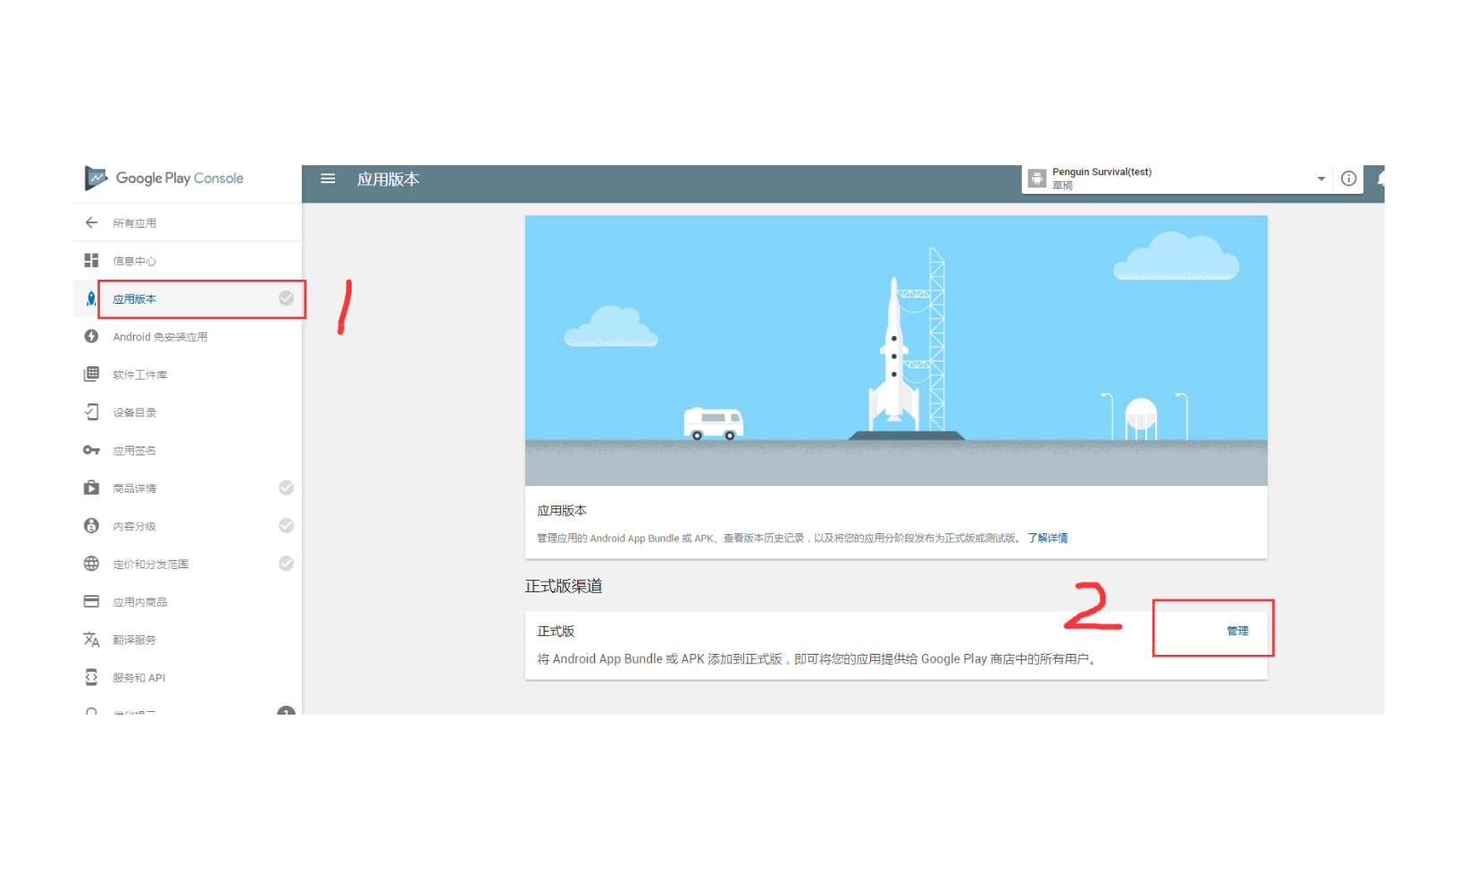This screenshot has height=879, width=1457.
Task: Click the 定价和分发范围 status checkmark
Action: click(x=286, y=564)
